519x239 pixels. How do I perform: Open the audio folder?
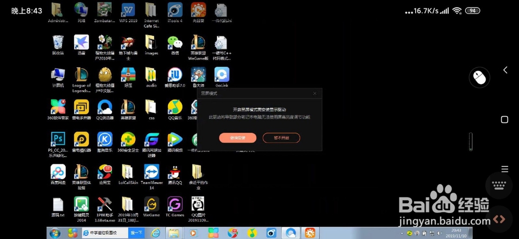click(151, 77)
